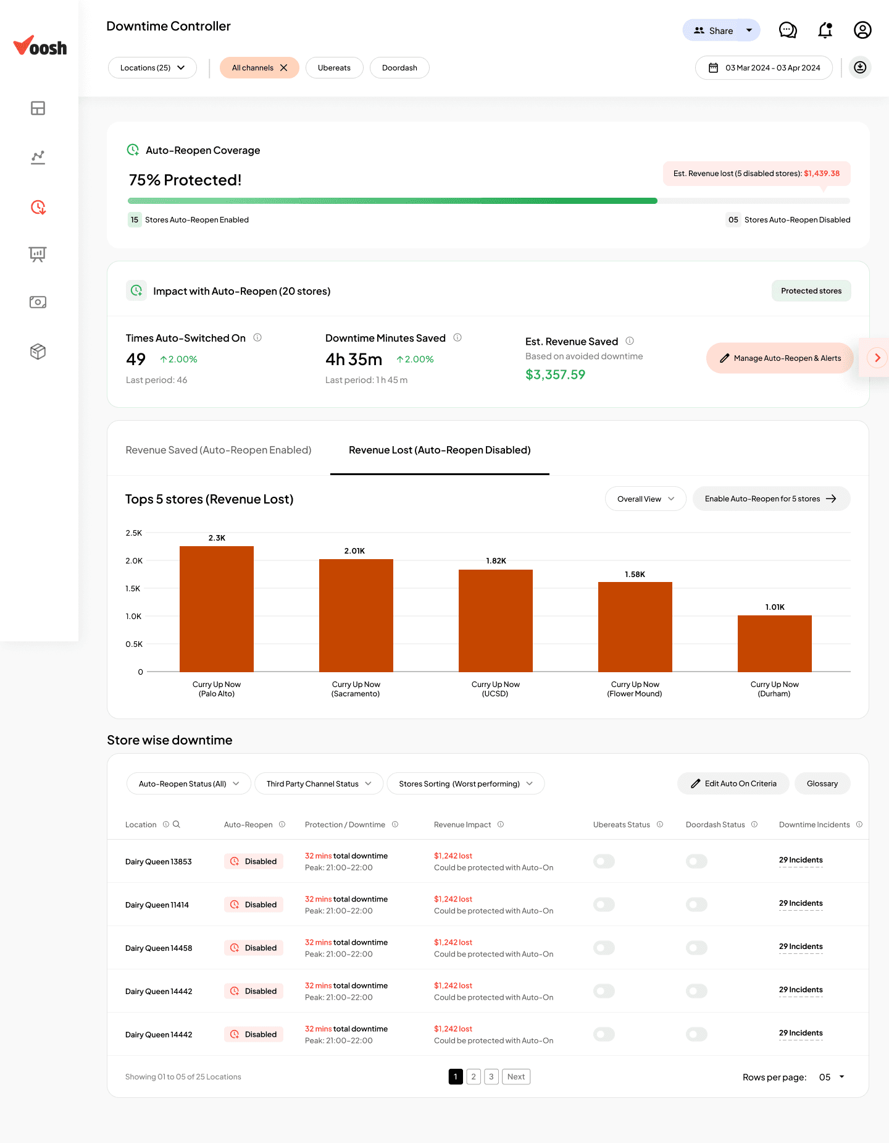Image resolution: width=889 pixels, height=1143 pixels.
Task: Open the dashboard layout icon in sidebar
Action: [38, 108]
